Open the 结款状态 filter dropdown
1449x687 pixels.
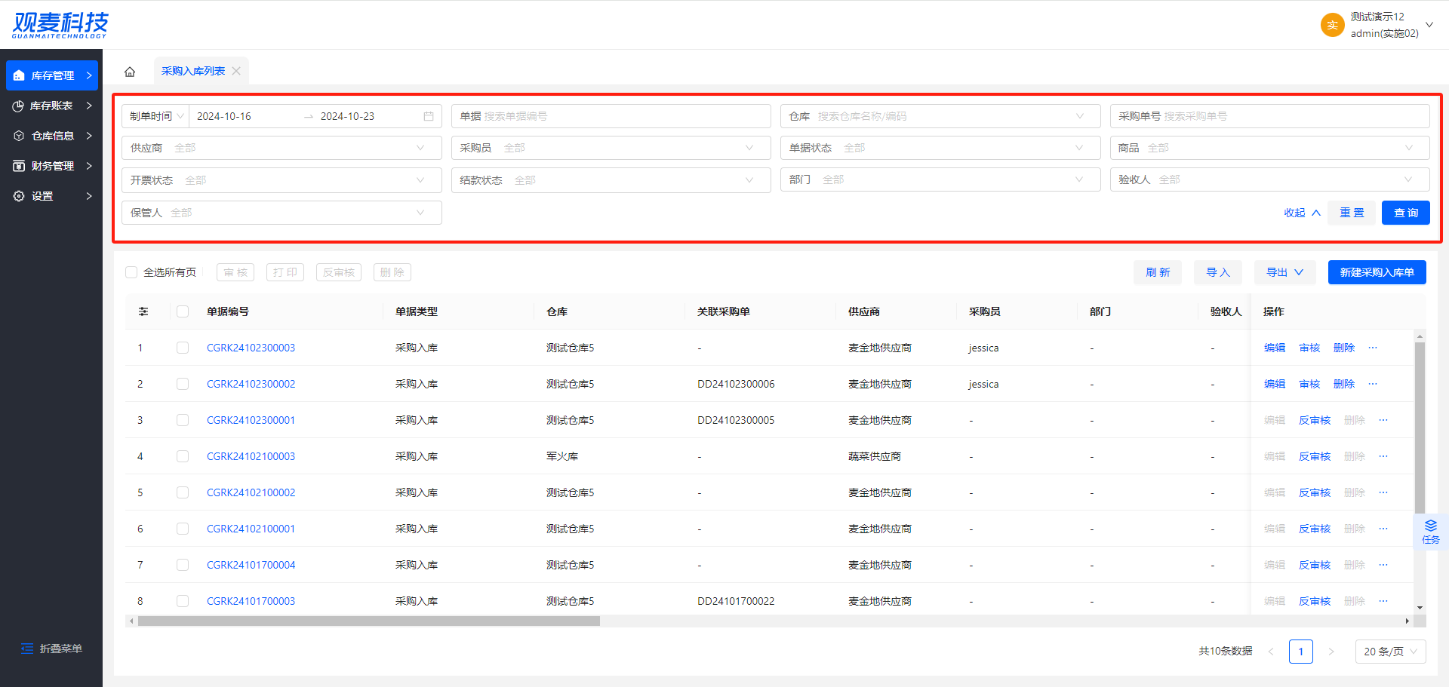pyautogui.click(x=611, y=180)
